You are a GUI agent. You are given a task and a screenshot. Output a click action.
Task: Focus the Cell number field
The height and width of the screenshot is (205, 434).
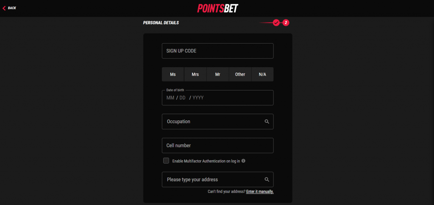tap(217, 145)
